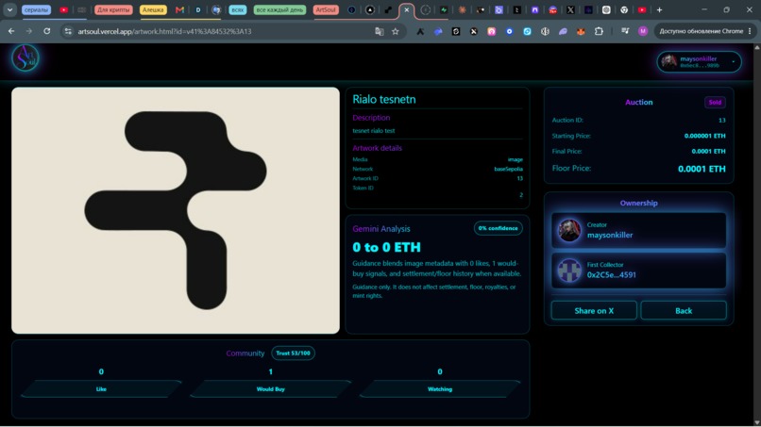This screenshot has width=761, height=427.
Task: Click the Watching button
Action: pos(440,388)
